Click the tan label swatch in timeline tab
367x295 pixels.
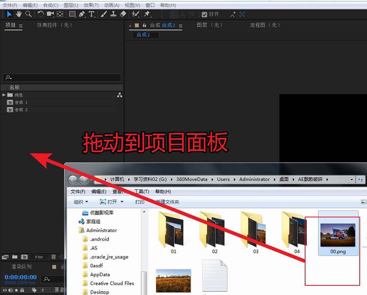point(54,267)
